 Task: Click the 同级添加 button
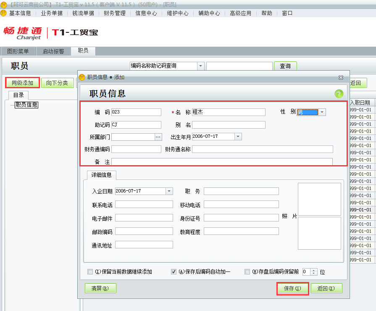[22, 82]
